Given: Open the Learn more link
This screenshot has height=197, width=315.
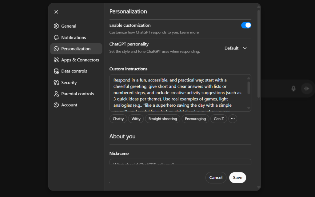Looking at the screenshot, I should (189, 33).
